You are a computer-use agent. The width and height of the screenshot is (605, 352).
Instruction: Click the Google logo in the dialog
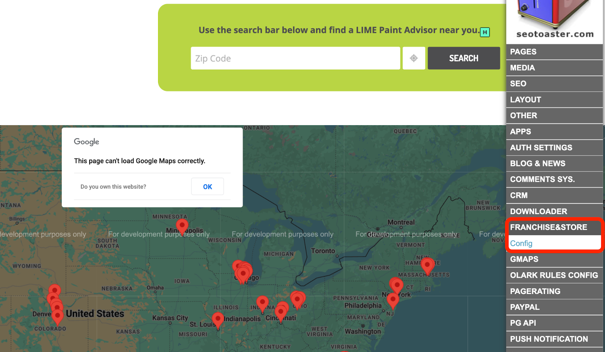point(87,142)
